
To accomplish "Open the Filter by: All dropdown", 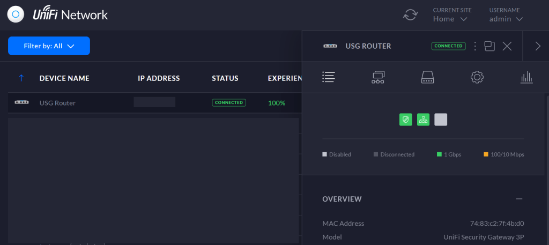I will point(49,46).
